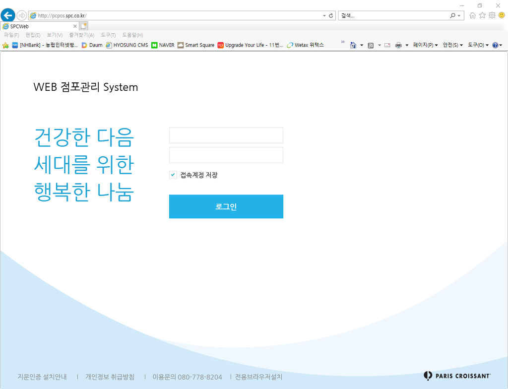Expand favorites bar overflow chevron
The height and width of the screenshot is (389, 508).
coord(343,42)
